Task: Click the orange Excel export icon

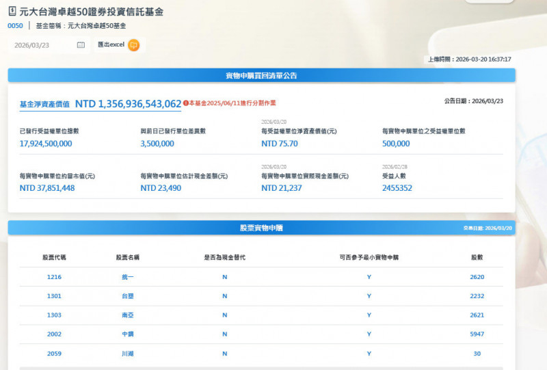Action: click(133, 45)
